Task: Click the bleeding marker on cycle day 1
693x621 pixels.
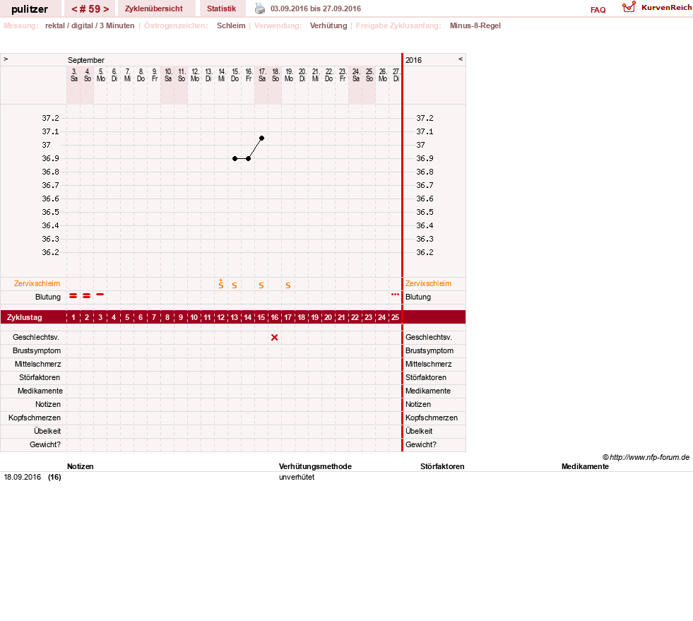Action: tap(73, 296)
